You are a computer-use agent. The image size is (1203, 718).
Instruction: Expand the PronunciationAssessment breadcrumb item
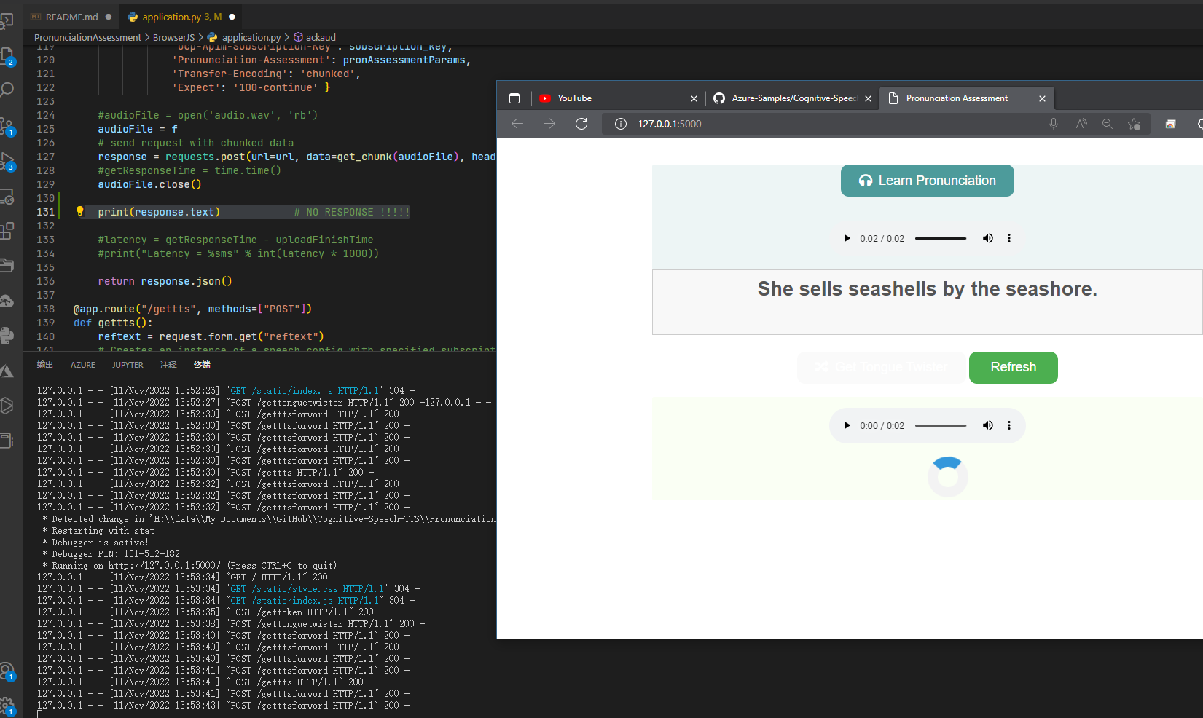[87, 37]
